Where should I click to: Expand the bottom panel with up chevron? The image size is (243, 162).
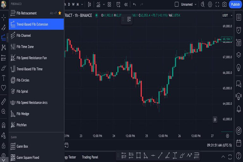(223, 157)
